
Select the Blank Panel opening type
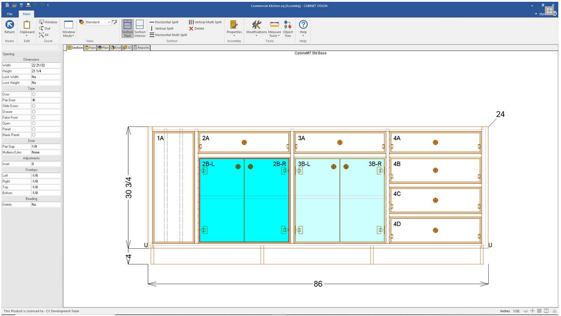[x=34, y=134]
